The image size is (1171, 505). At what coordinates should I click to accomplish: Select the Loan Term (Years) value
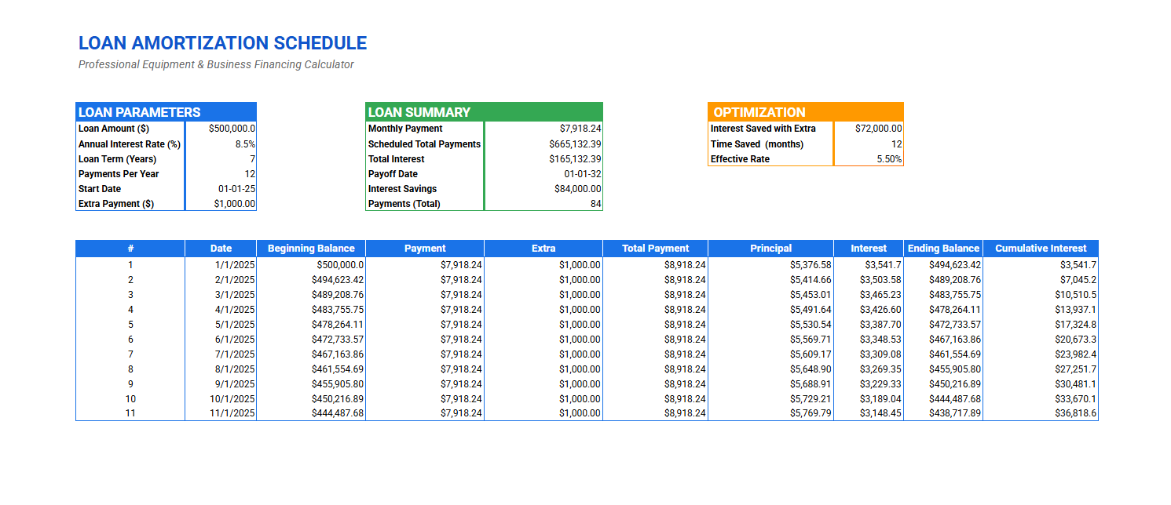click(222, 158)
